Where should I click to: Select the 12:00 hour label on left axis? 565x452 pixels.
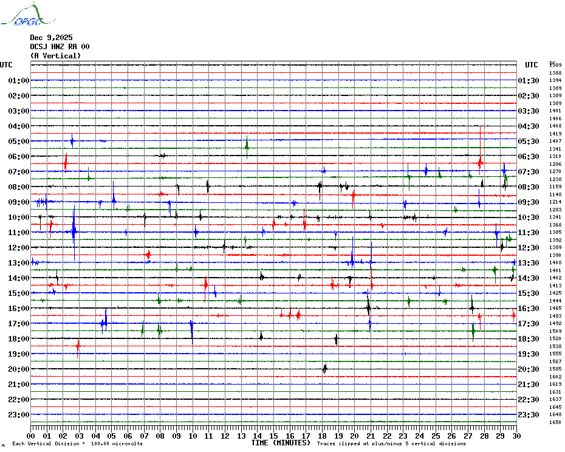(x=19, y=248)
